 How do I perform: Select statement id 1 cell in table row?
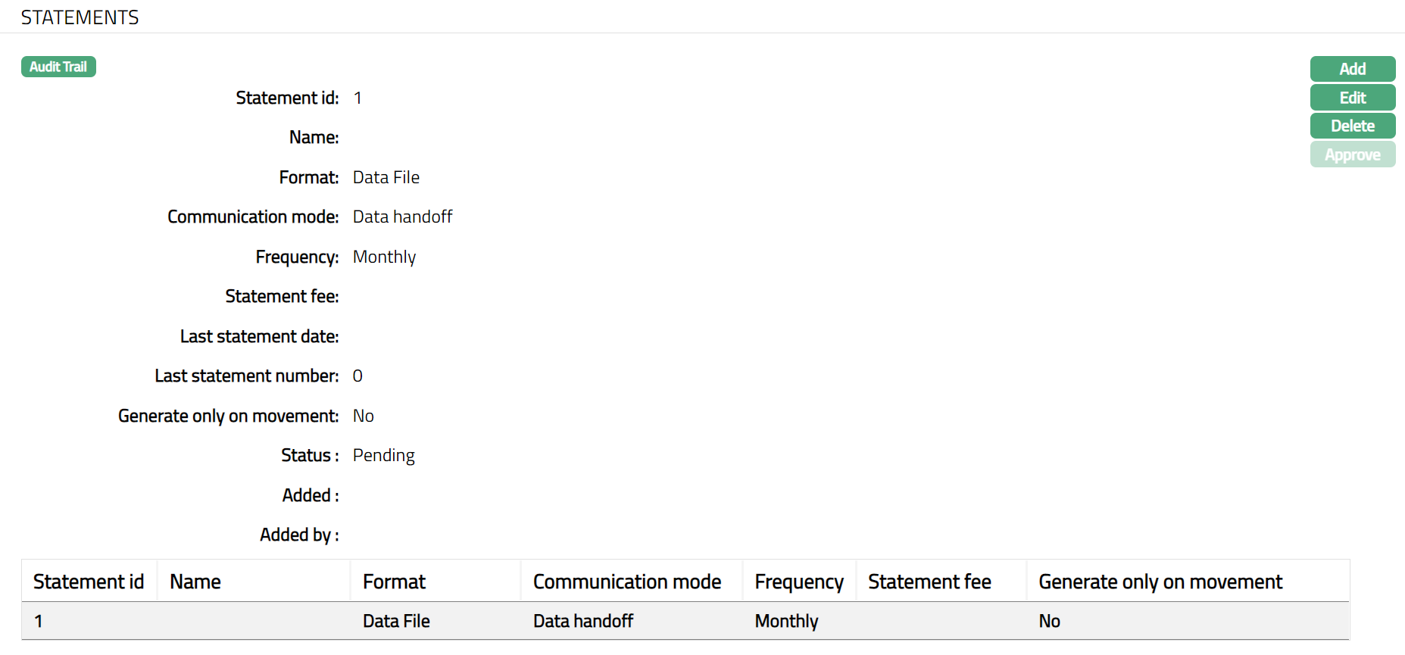click(39, 621)
